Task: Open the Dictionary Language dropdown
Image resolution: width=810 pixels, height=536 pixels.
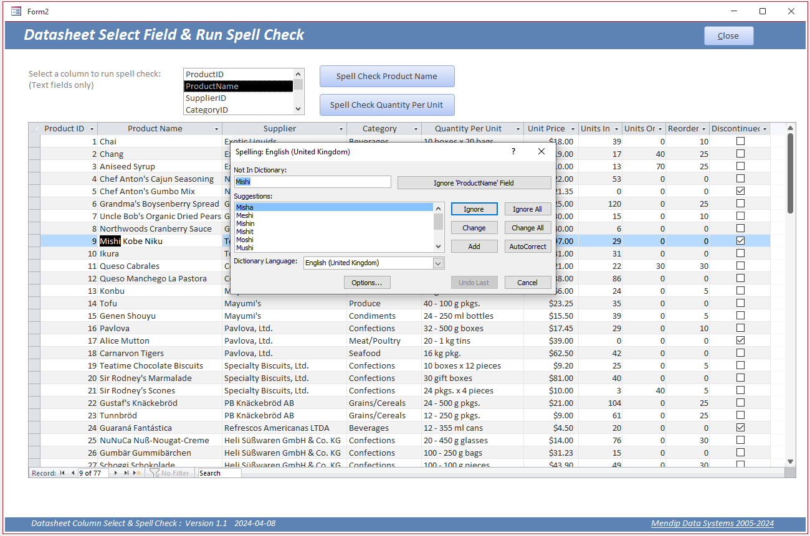Action: tap(438, 263)
